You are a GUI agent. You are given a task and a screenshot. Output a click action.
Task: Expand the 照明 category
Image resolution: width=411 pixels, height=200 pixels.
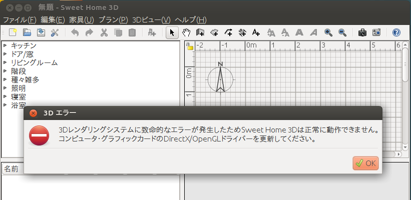tap(5, 88)
